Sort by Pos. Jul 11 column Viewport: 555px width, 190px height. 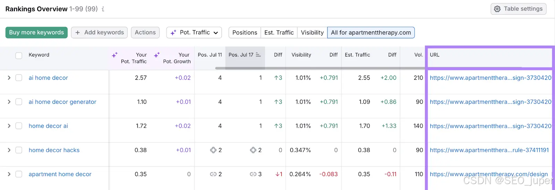(x=210, y=55)
